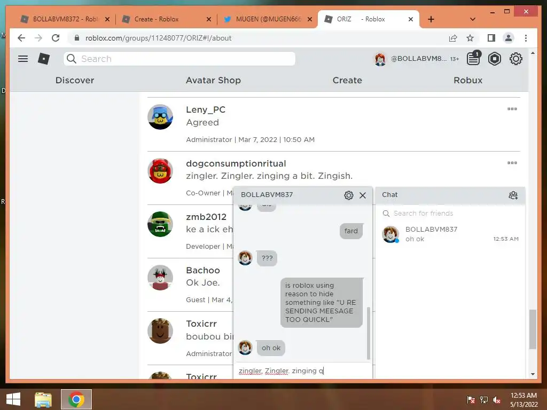
Task: Open Chrome three-dot menu
Action: (526, 38)
